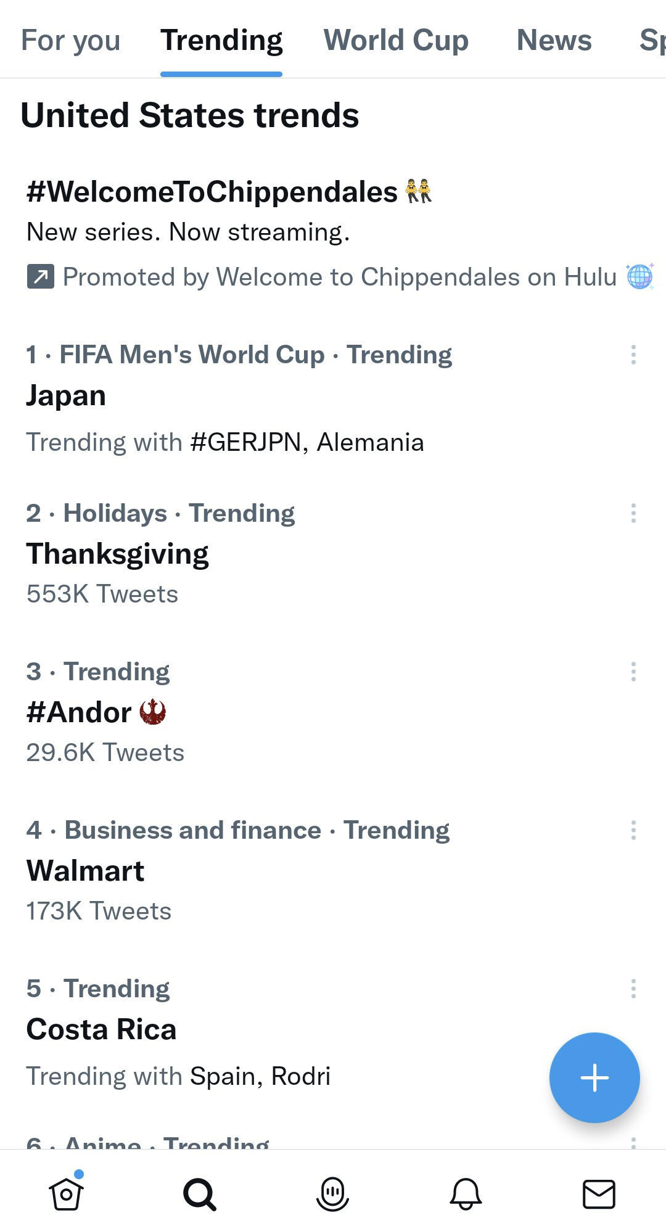This screenshot has width=666, height=1231.
Task: Open more options for Japan trend
Action: 633,355
